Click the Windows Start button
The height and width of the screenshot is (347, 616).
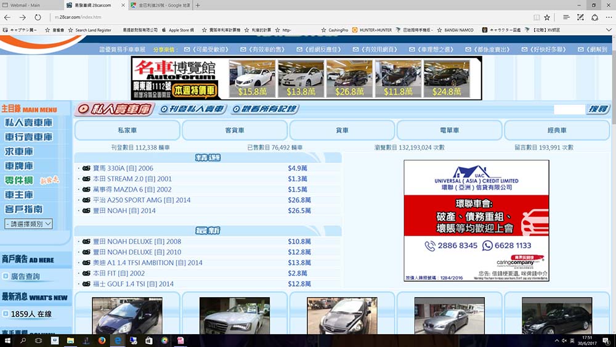pyautogui.click(x=7, y=340)
